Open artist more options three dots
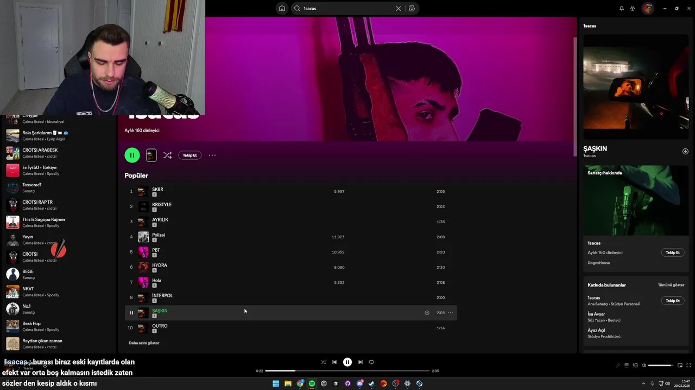 coord(212,155)
